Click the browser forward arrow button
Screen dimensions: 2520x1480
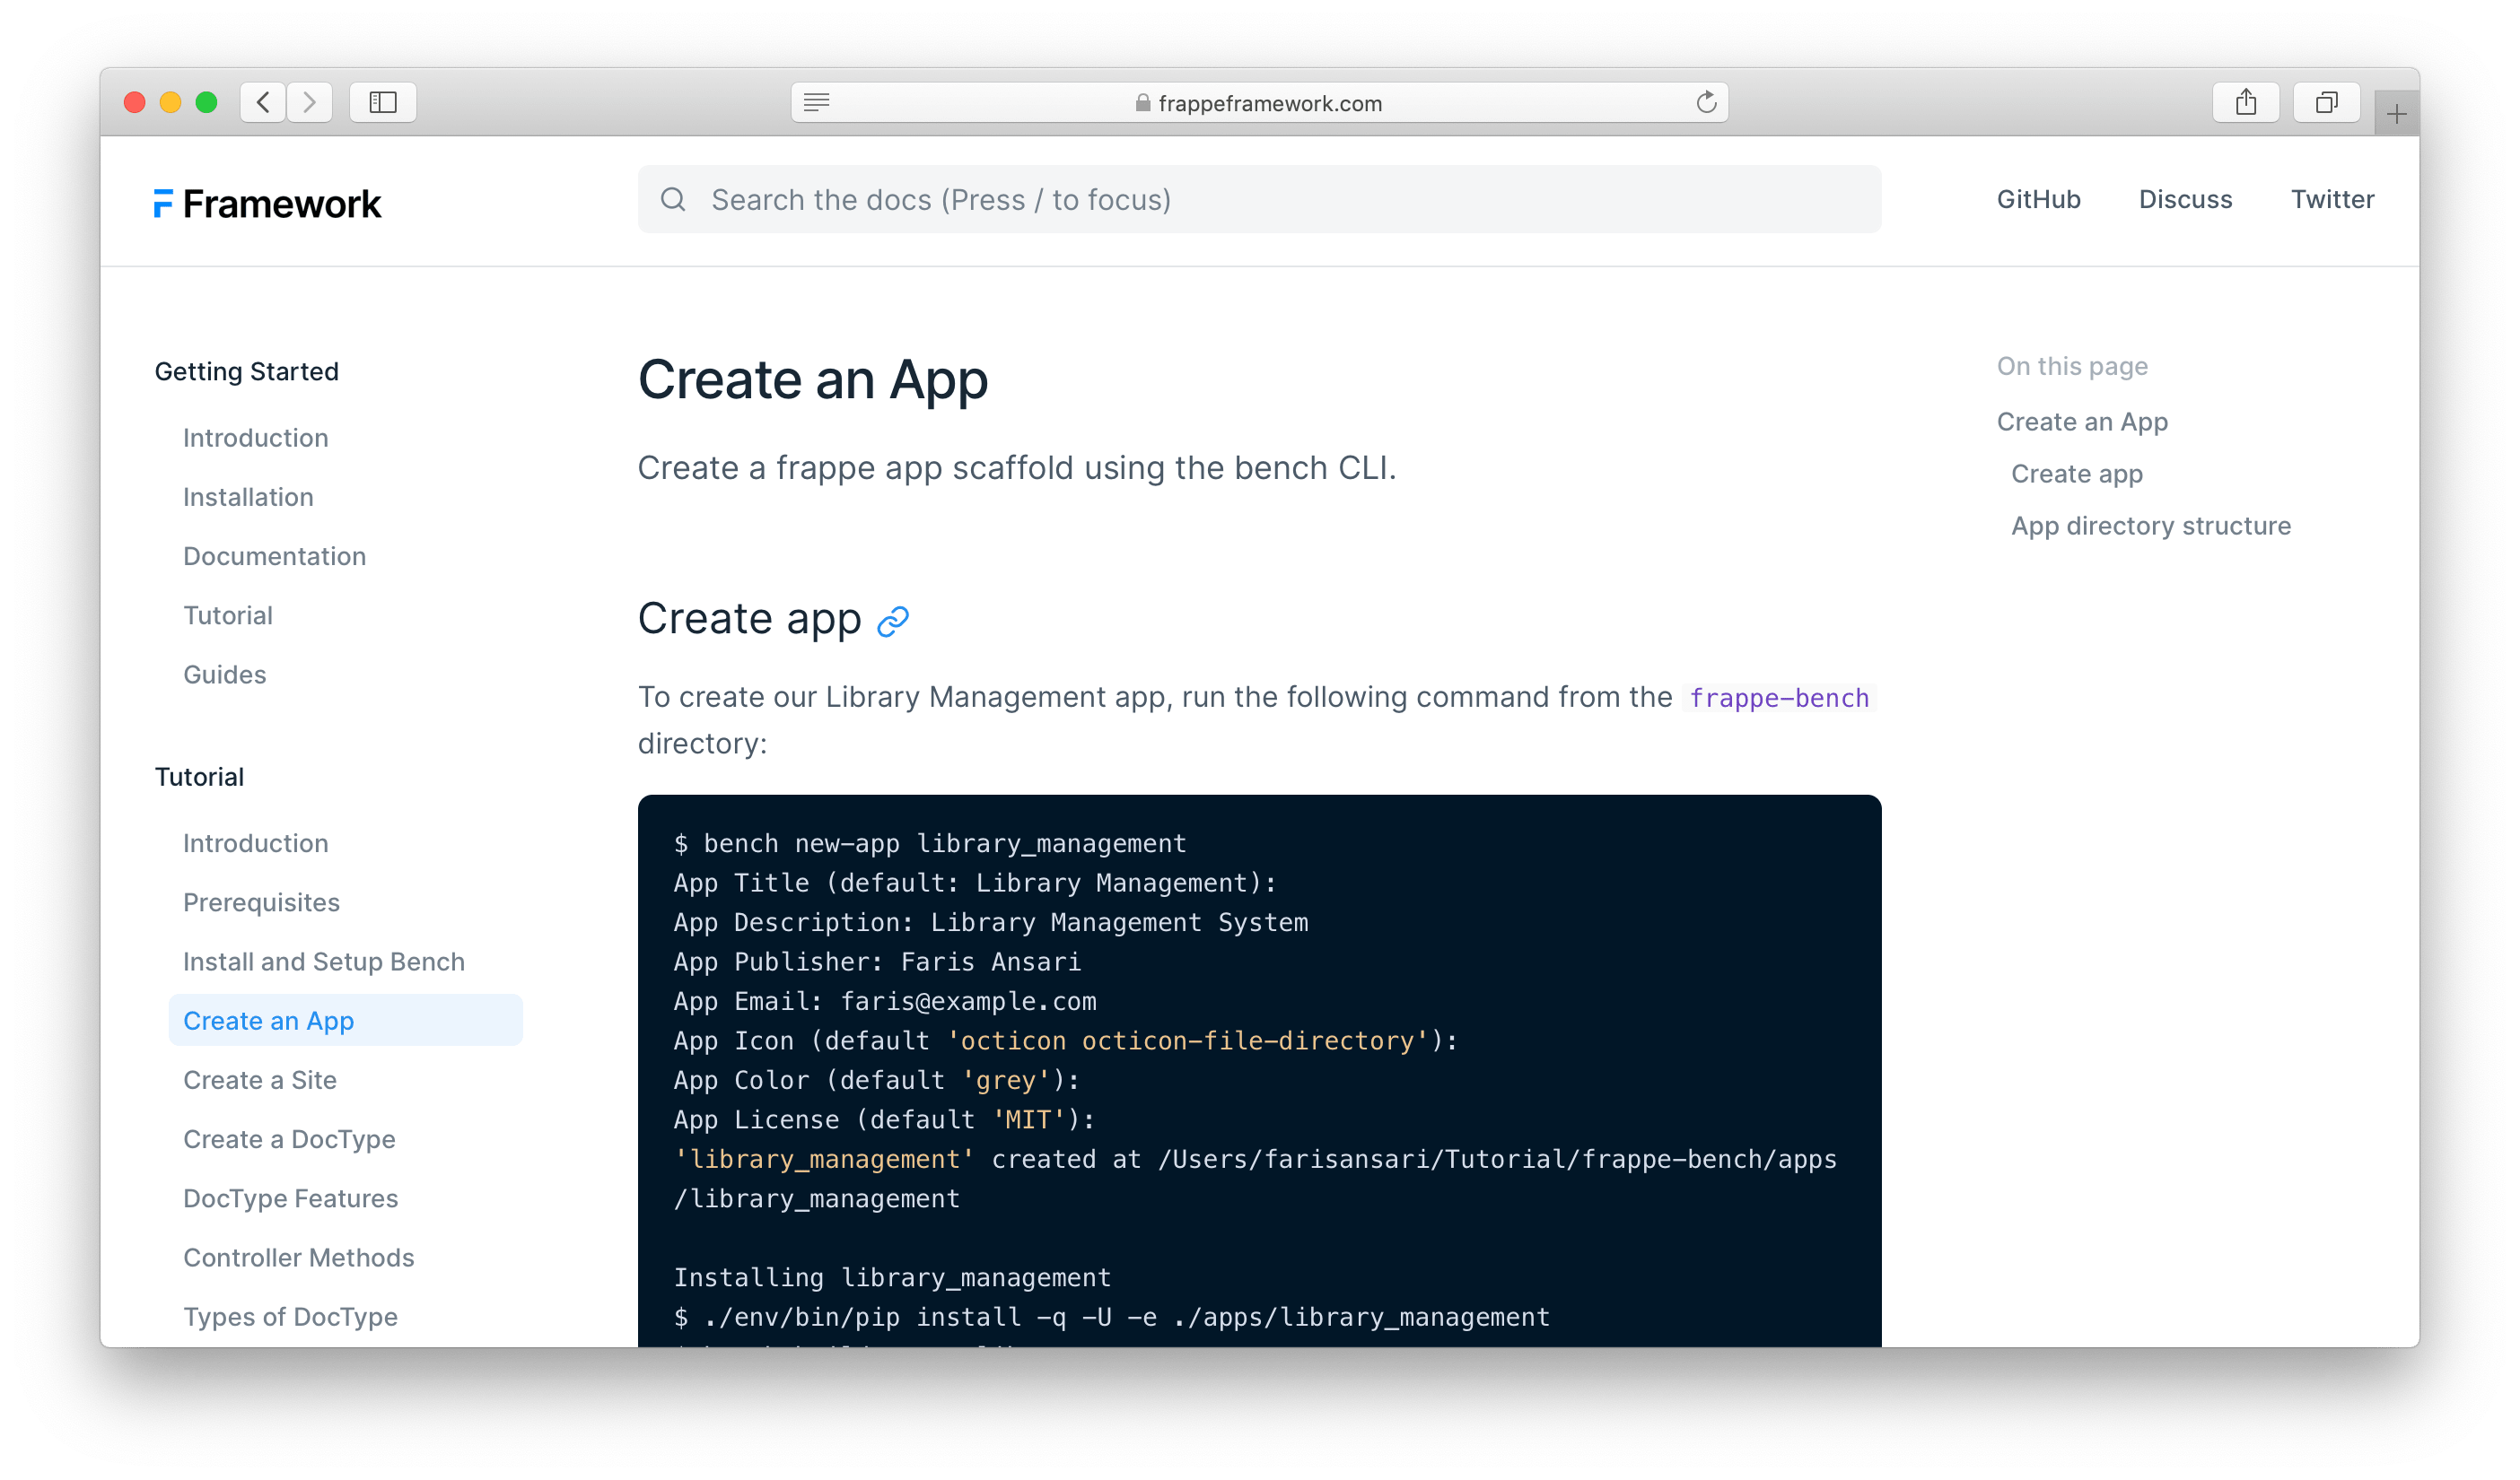click(310, 102)
